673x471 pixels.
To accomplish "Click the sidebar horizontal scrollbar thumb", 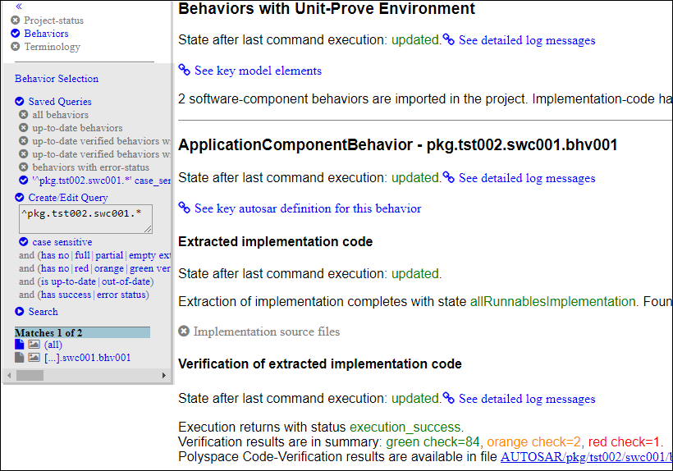I will [30, 375].
